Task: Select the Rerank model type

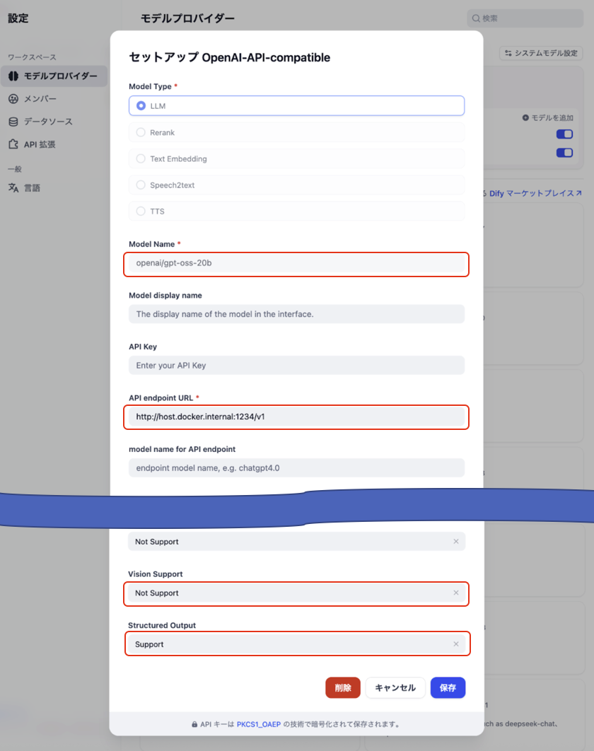Action: [x=296, y=132]
